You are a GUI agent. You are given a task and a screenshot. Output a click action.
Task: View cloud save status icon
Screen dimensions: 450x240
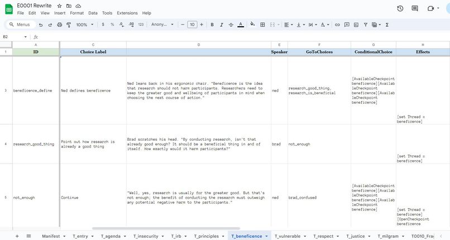(78, 6)
